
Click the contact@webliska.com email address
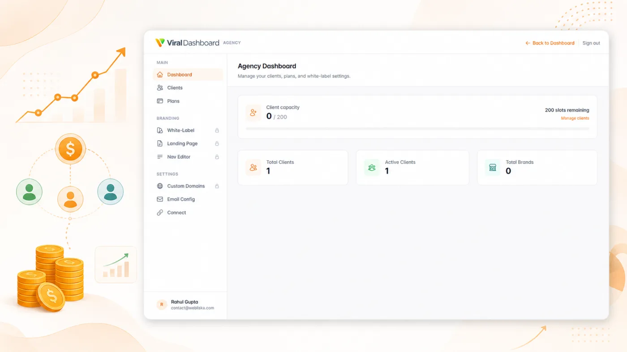click(x=193, y=308)
